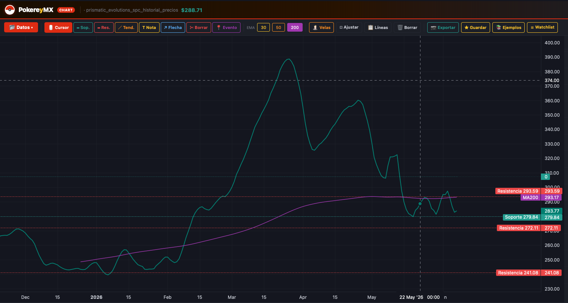This screenshot has height=303, width=568.
Task: Open the Datos dropdown menu
Action: pos(21,27)
